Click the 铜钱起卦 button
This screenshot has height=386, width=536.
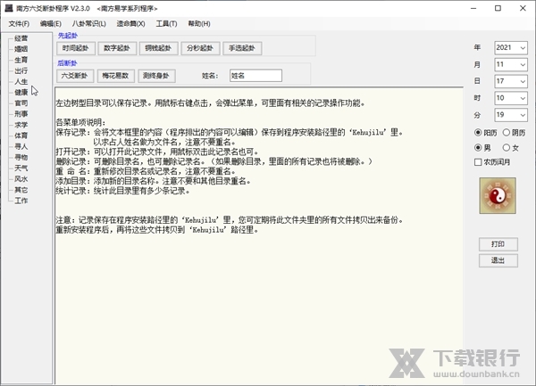[158, 48]
